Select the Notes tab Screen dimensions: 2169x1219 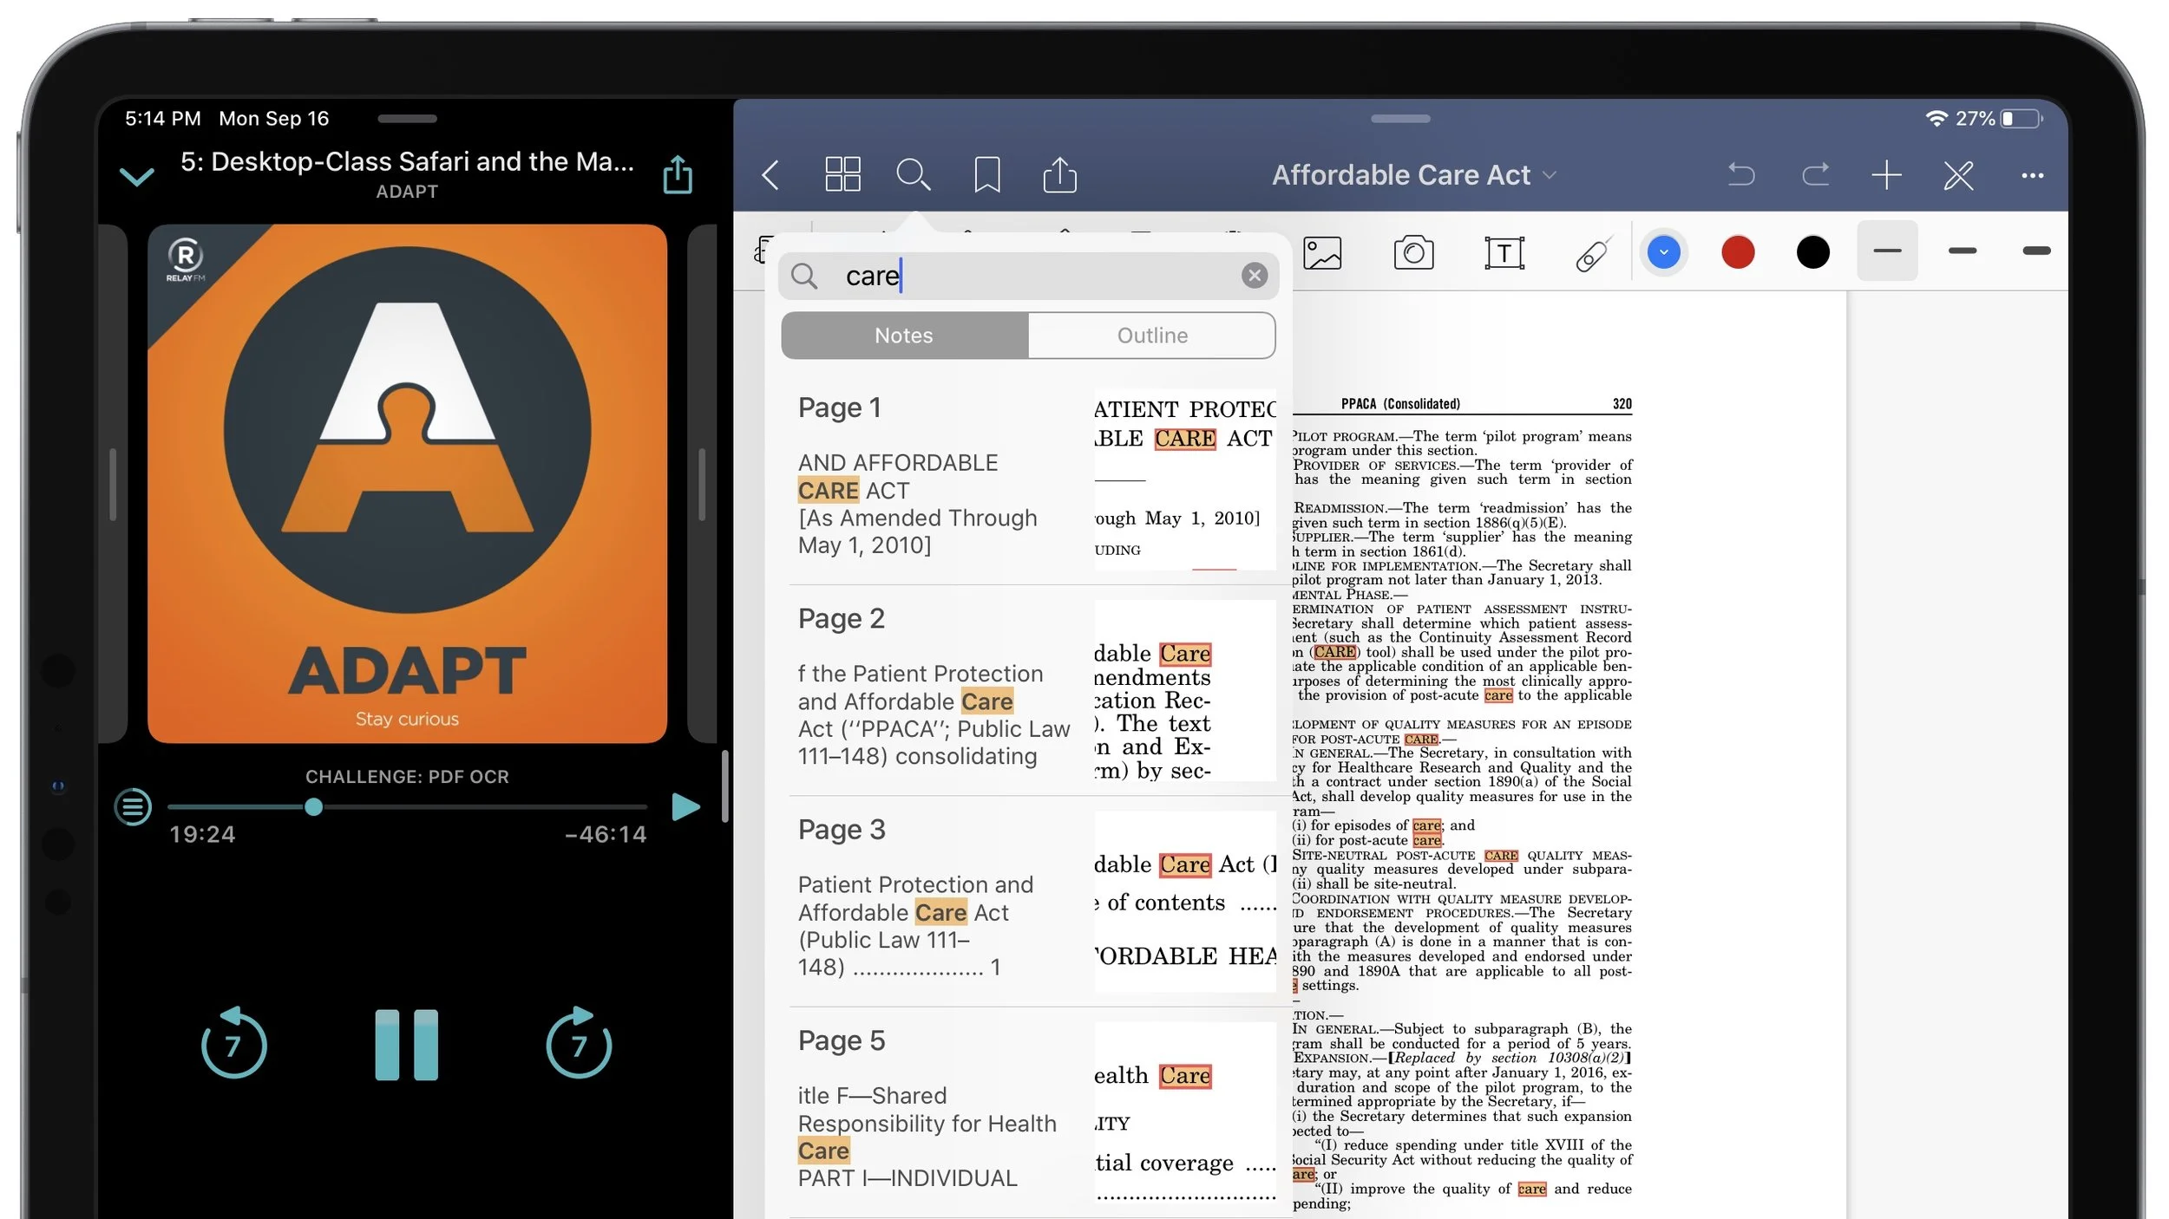pyautogui.click(x=903, y=336)
